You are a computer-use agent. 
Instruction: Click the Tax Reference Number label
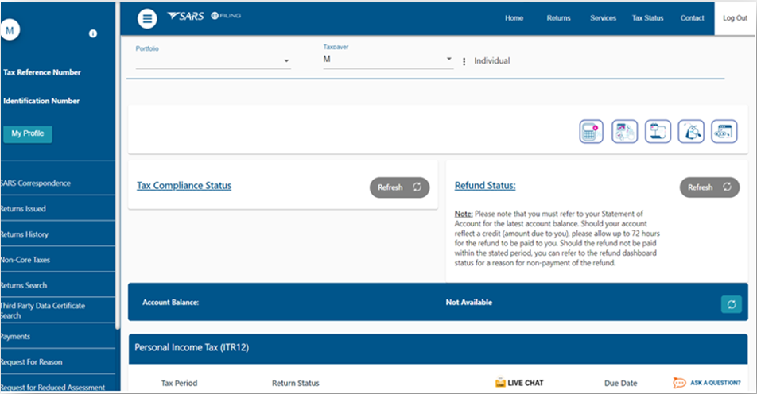(42, 72)
